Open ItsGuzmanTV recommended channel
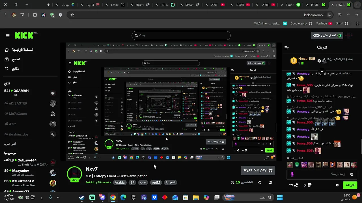 point(30,183)
